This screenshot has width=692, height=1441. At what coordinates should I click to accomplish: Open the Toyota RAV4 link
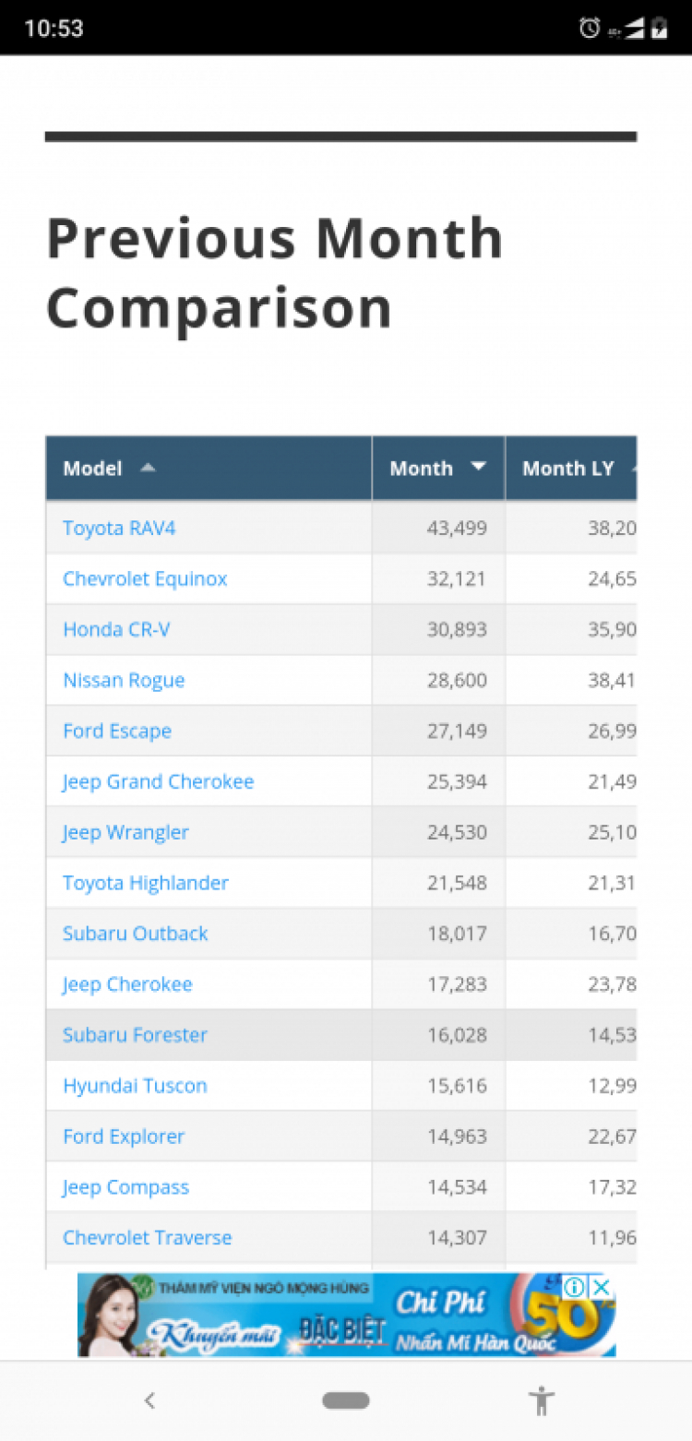click(x=119, y=528)
